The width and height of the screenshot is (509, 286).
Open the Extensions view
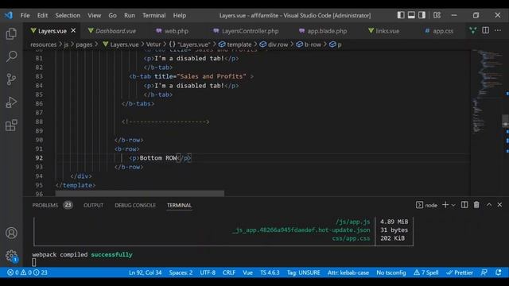click(11, 126)
